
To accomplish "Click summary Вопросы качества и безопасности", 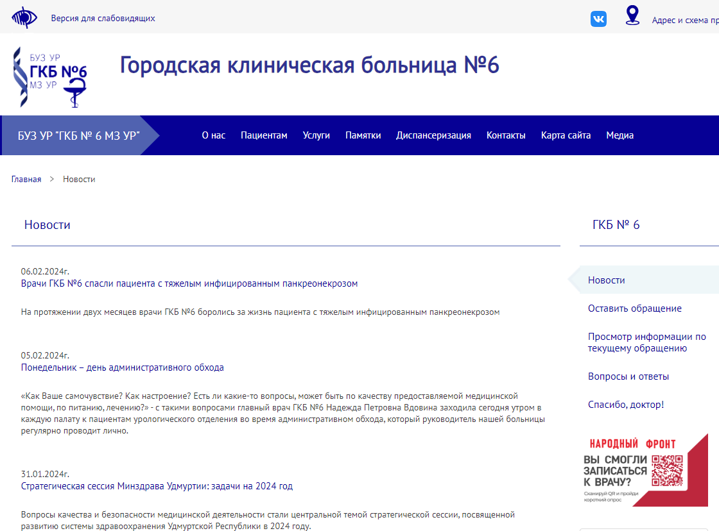I will point(268,521).
